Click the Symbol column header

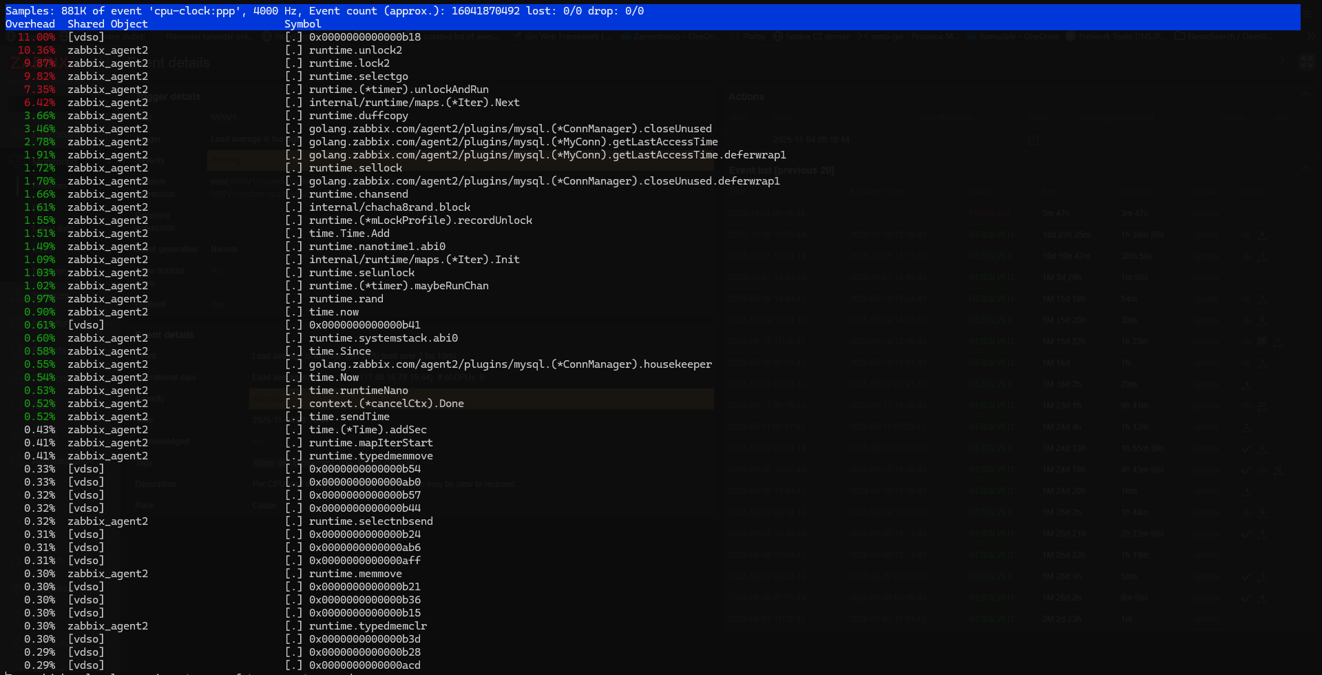point(302,24)
